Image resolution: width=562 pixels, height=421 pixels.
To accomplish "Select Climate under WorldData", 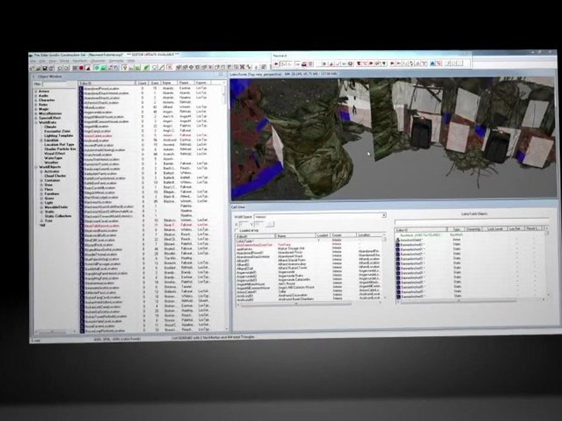I will pos(50,127).
